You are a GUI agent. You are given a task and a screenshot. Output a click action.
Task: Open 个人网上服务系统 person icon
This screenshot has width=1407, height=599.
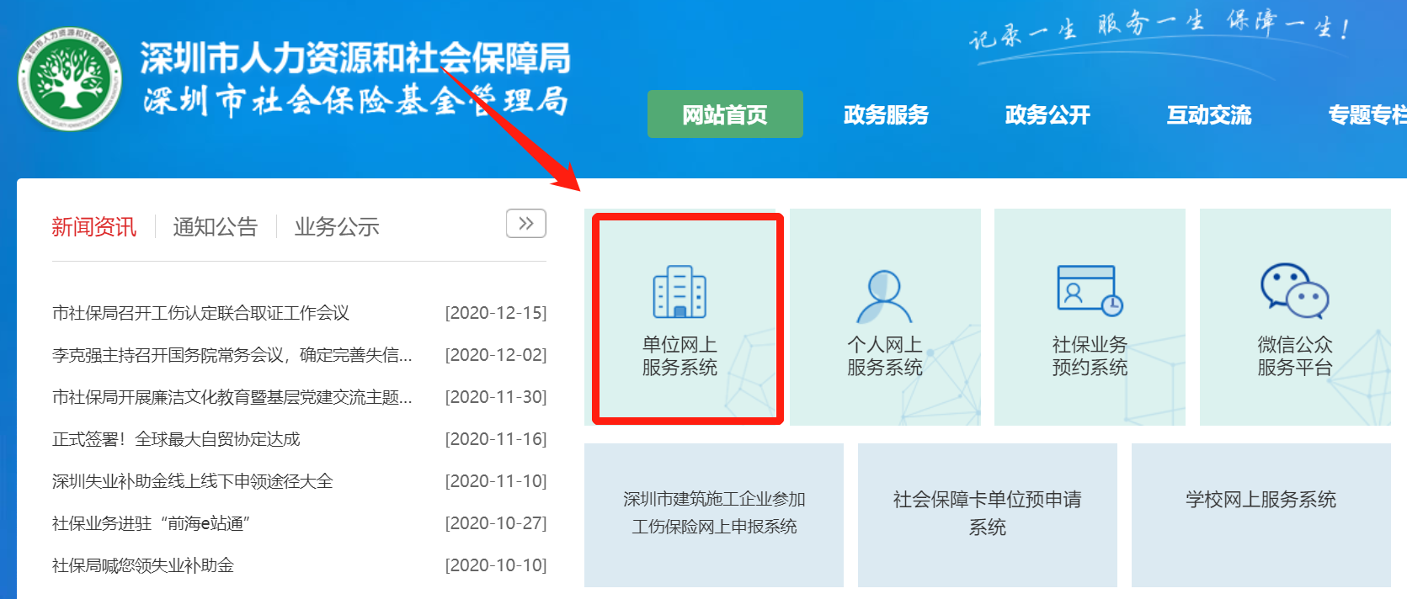click(884, 295)
